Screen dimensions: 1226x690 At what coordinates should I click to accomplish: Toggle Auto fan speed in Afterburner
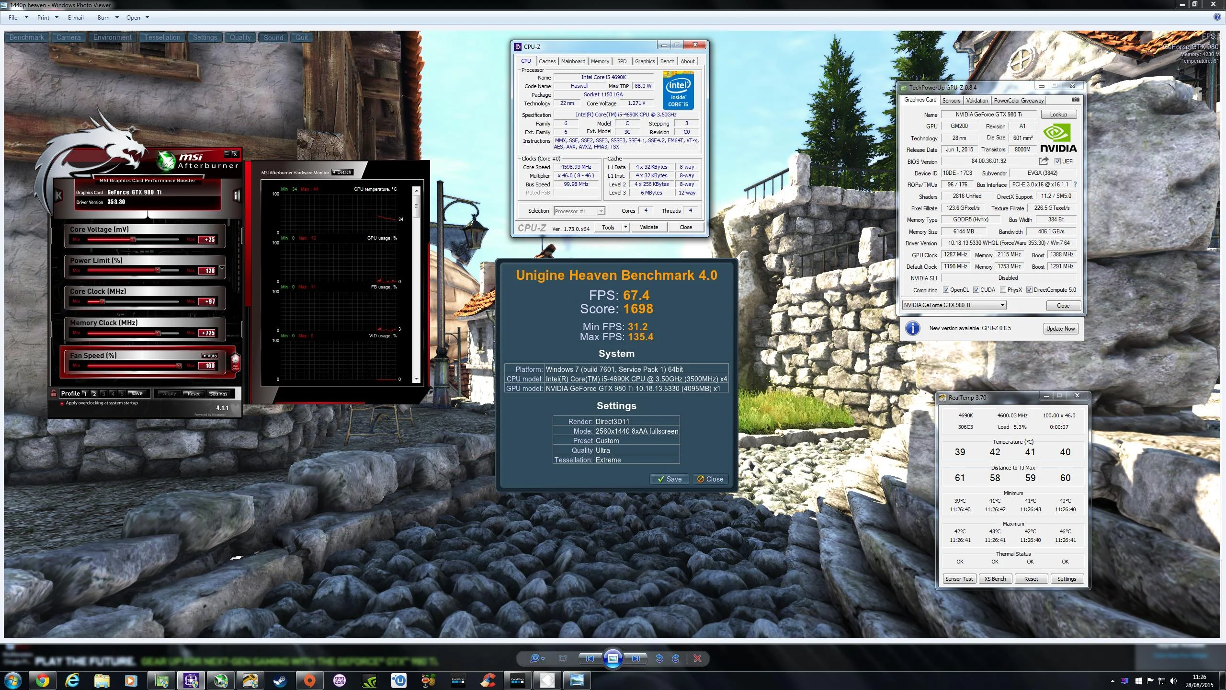tap(210, 356)
